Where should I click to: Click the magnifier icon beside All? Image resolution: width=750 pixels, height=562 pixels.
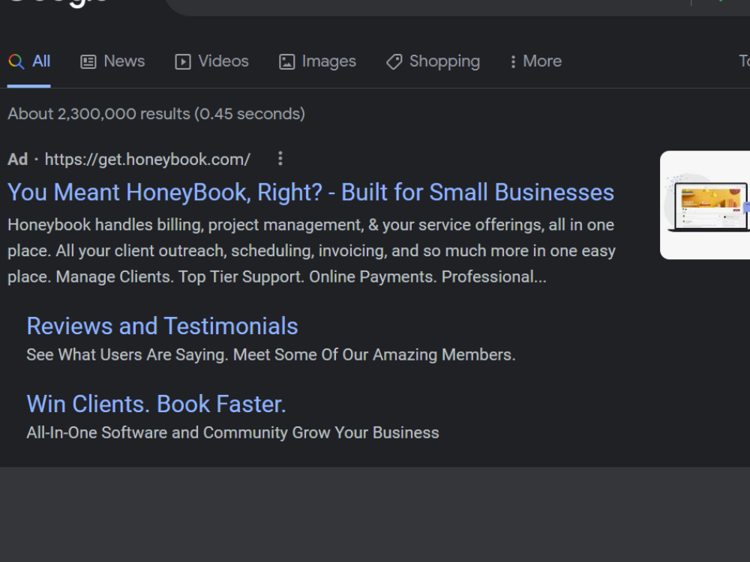click(x=16, y=61)
